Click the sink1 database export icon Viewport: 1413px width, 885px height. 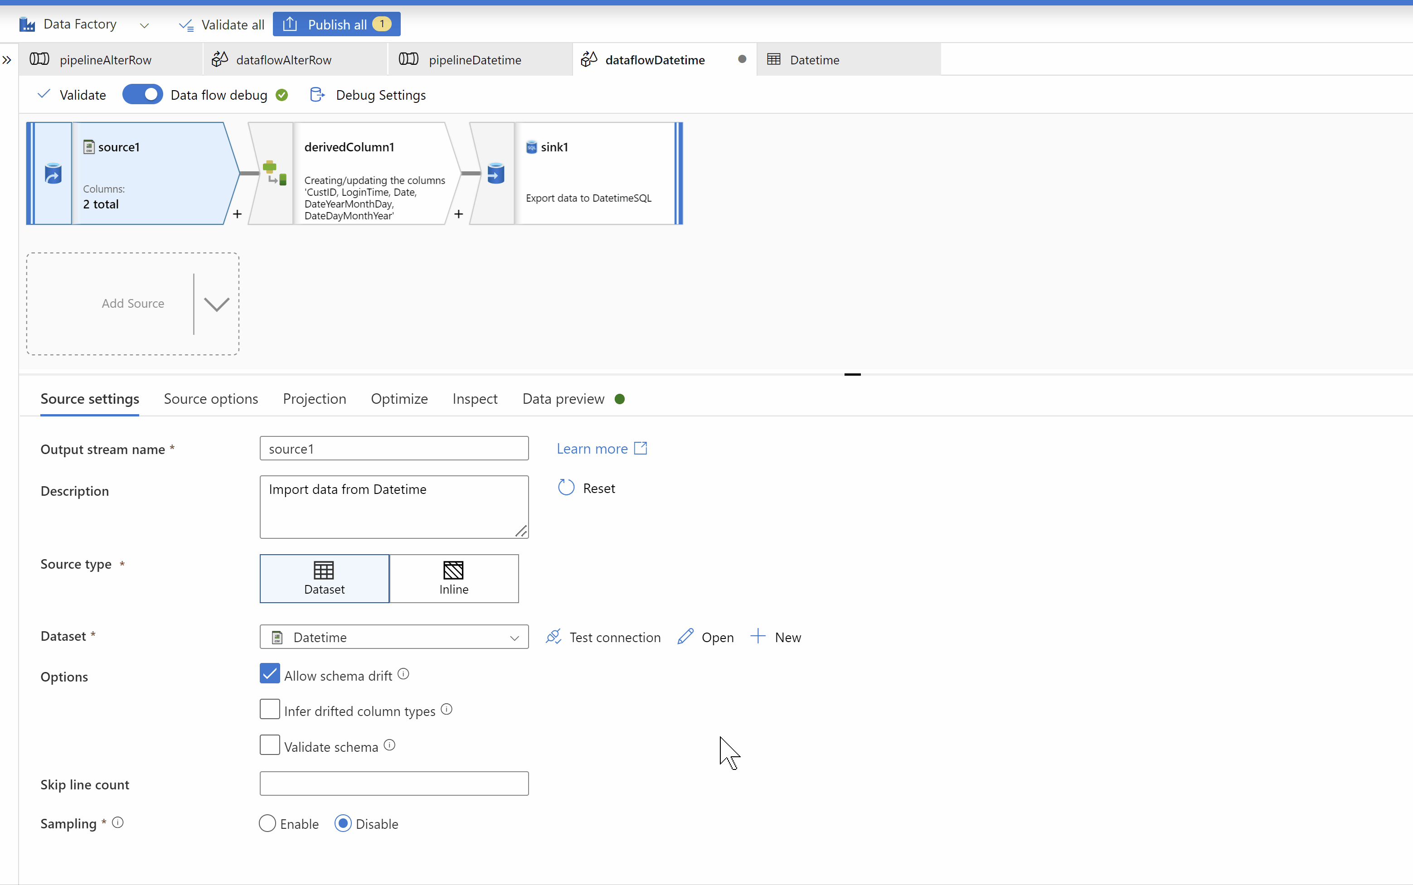pyautogui.click(x=495, y=173)
